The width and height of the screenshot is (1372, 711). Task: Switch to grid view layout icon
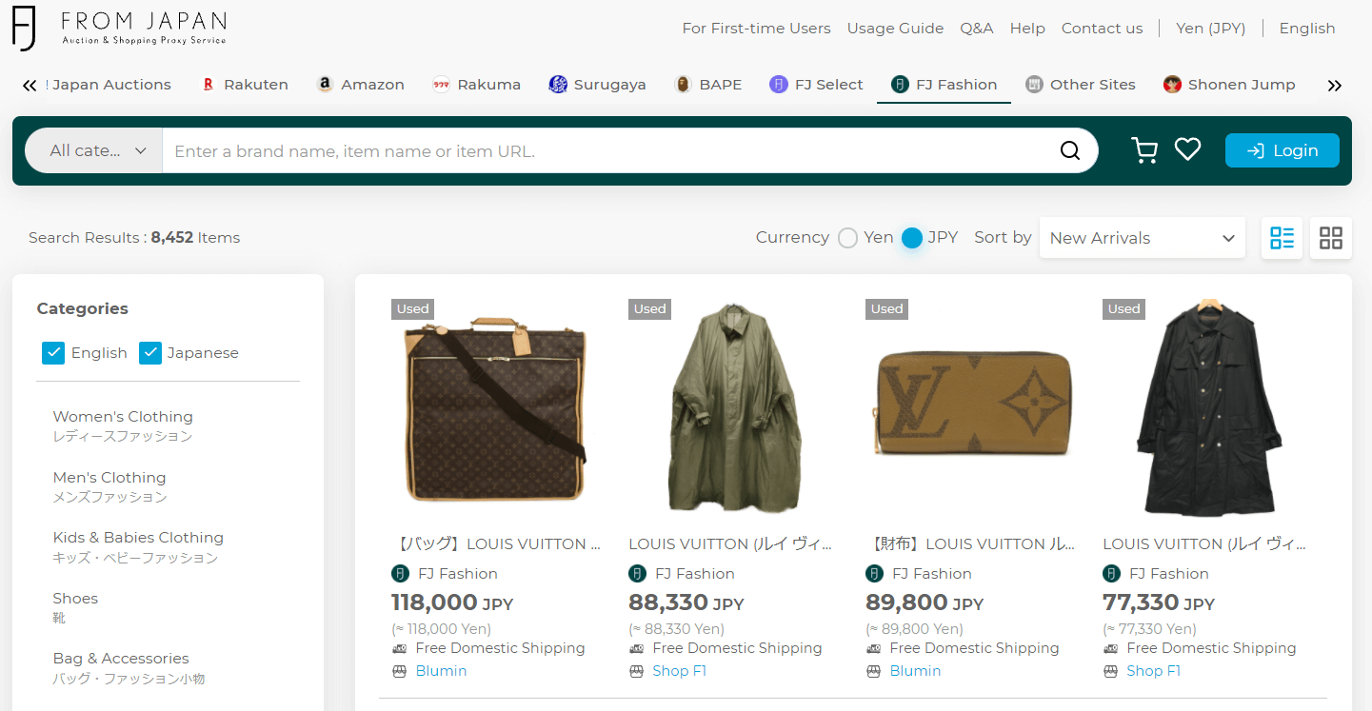tap(1330, 238)
